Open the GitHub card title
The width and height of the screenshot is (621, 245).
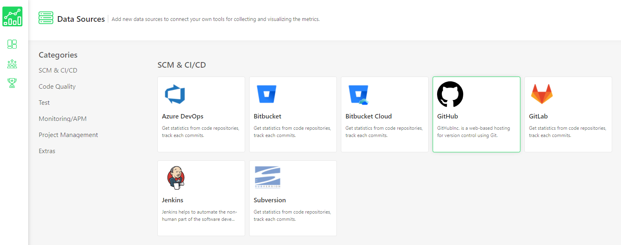coord(448,116)
